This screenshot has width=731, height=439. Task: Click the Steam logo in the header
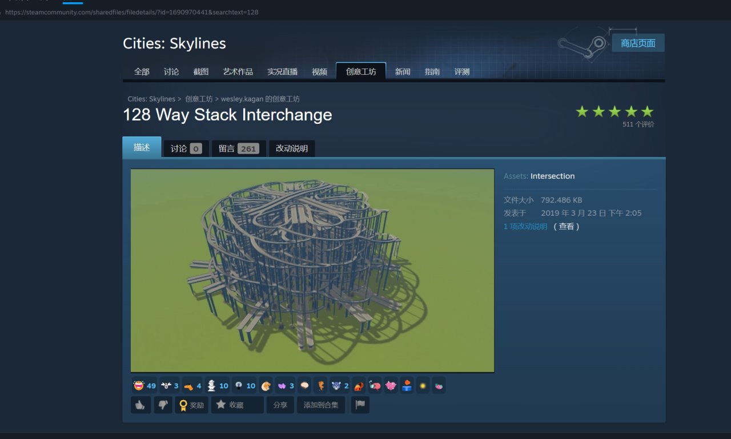point(582,47)
